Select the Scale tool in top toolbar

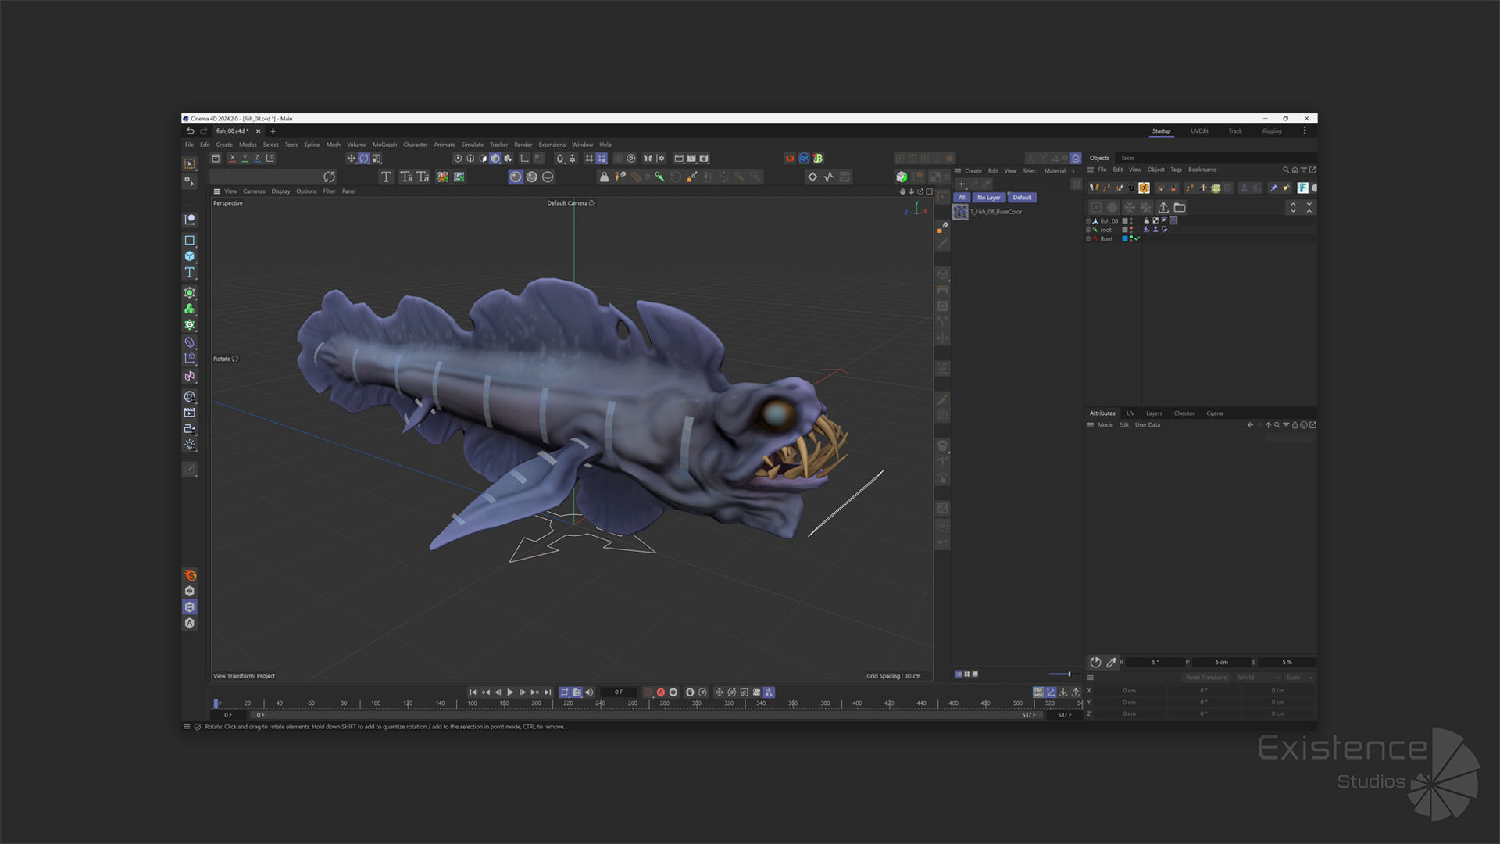pyautogui.click(x=377, y=158)
